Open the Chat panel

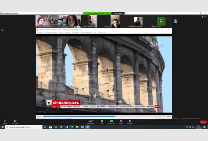(102, 121)
